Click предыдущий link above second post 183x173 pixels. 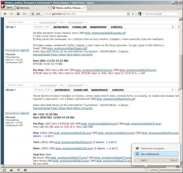pyautogui.click(x=48, y=85)
